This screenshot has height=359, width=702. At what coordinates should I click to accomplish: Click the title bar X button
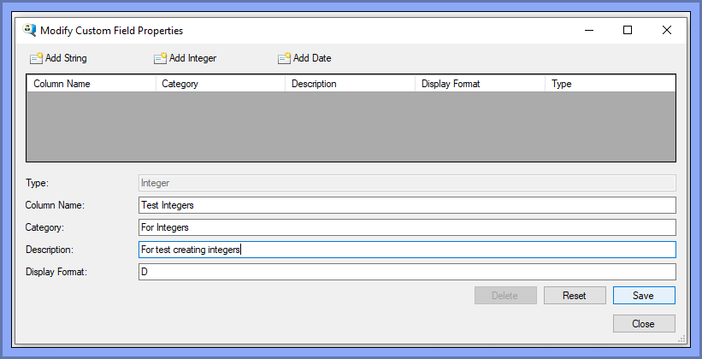(667, 31)
